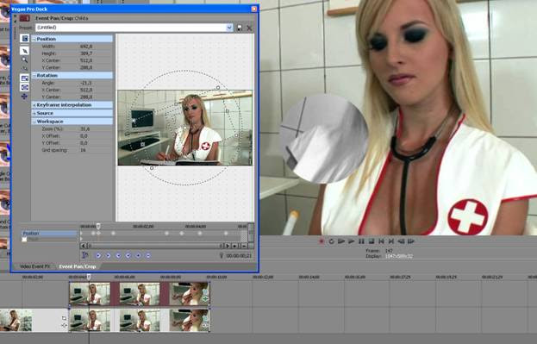Pause the video preview playback
Viewport: 537px width, 344px height.
tap(361, 241)
